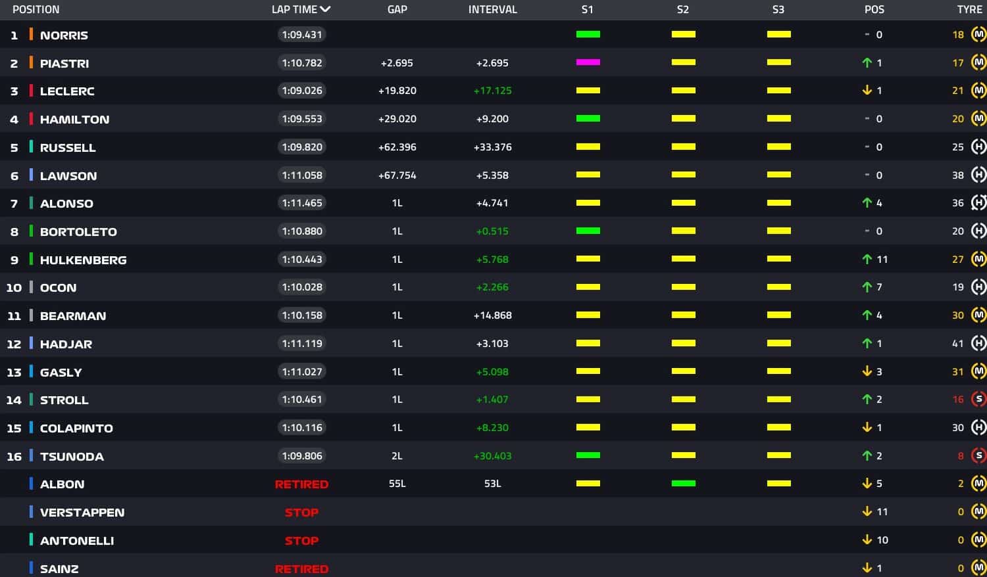Expand the INTERVAL column options
This screenshot has height=577, width=987.
pyautogui.click(x=492, y=9)
